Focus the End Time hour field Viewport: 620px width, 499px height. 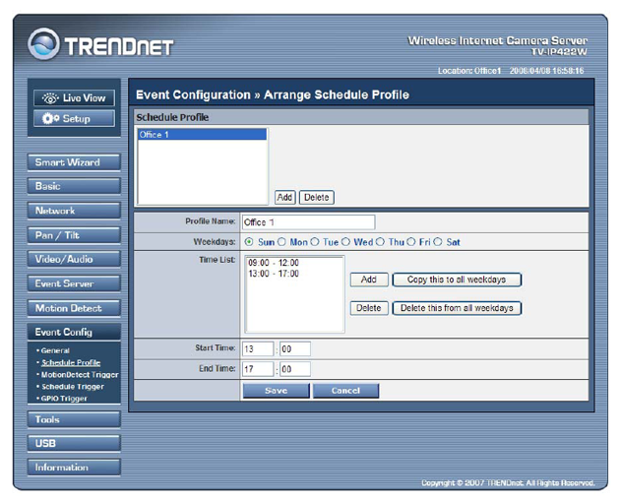(258, 369)
